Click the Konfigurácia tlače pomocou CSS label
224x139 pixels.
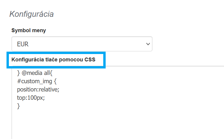(x=53, y=60)
